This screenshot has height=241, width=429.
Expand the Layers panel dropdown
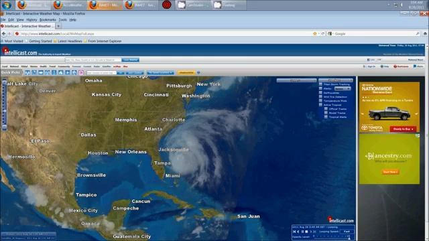point(296,80)
